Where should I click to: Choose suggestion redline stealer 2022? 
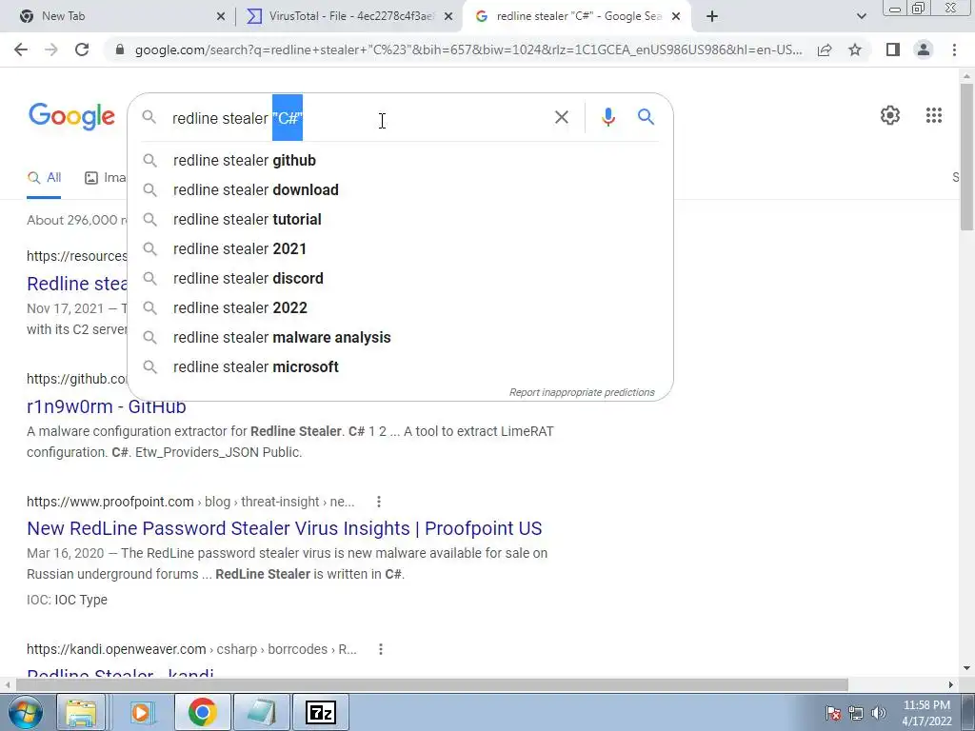pos(401,307)
